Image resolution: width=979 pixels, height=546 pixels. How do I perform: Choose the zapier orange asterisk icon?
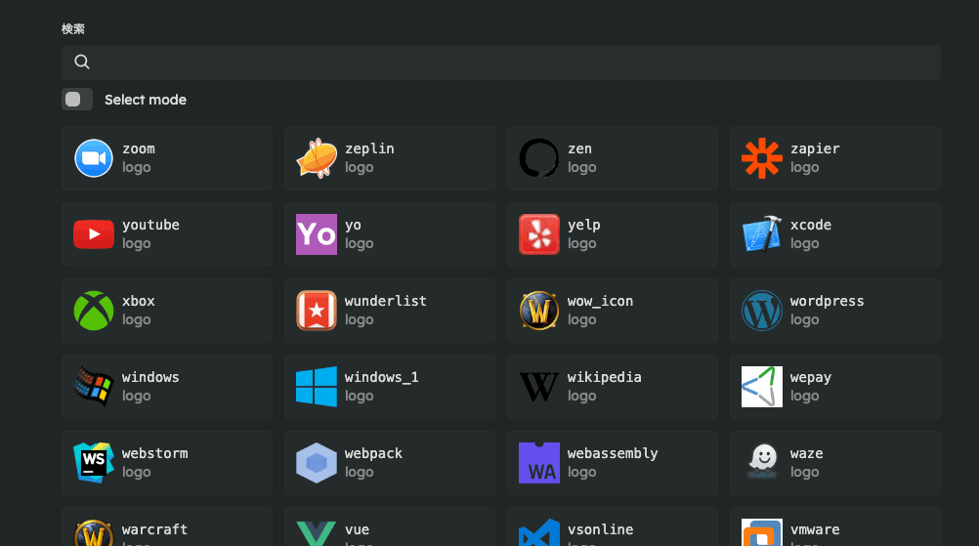[762, 158]
